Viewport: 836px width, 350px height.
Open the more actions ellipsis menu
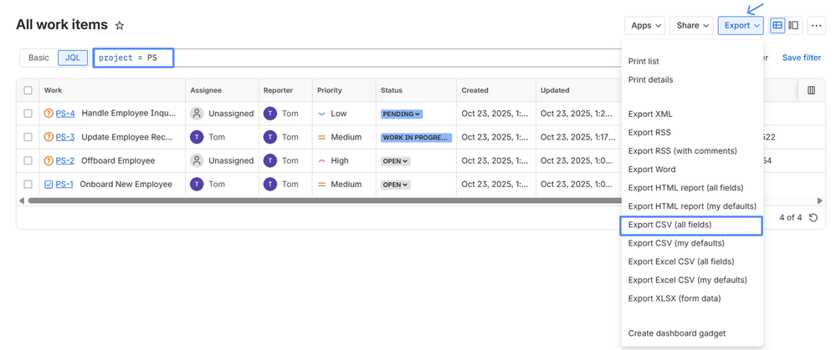tap(816, 26)
